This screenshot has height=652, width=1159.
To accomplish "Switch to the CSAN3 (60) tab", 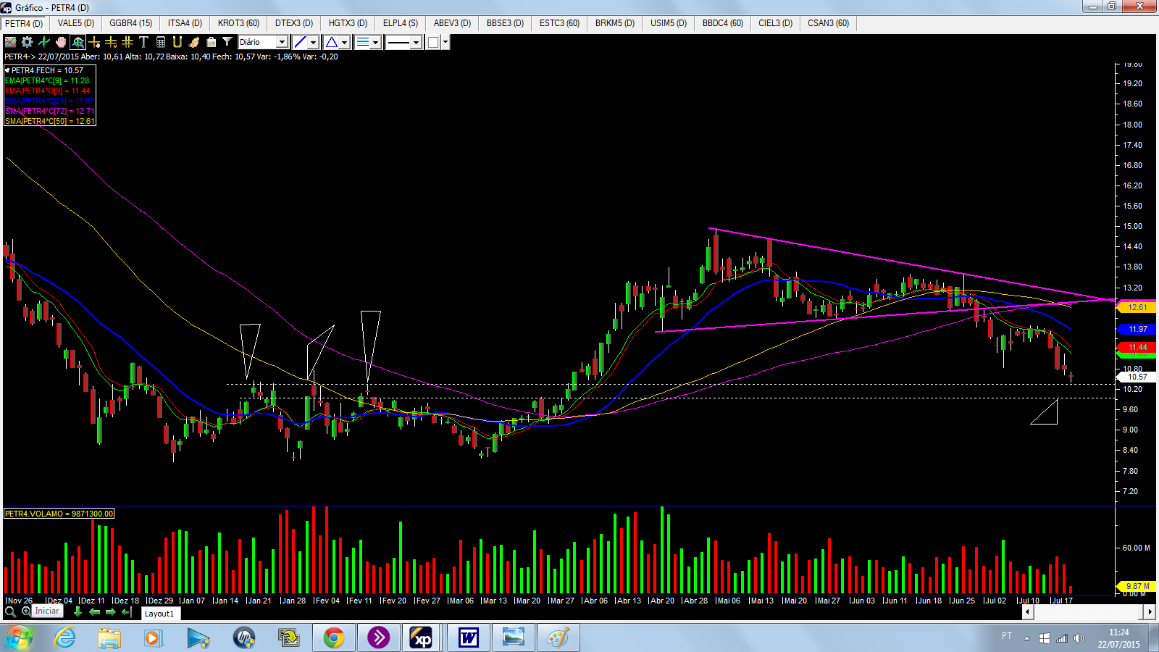I will (829, 23).
